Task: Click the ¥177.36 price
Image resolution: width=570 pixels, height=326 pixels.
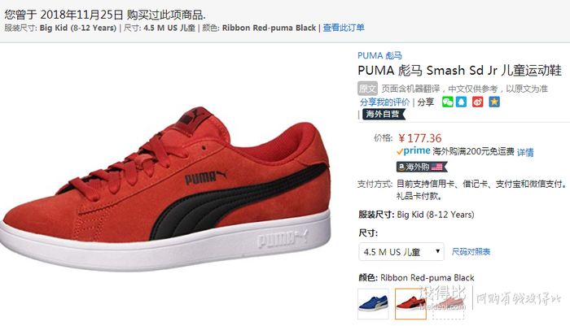Action: [420, 138]
